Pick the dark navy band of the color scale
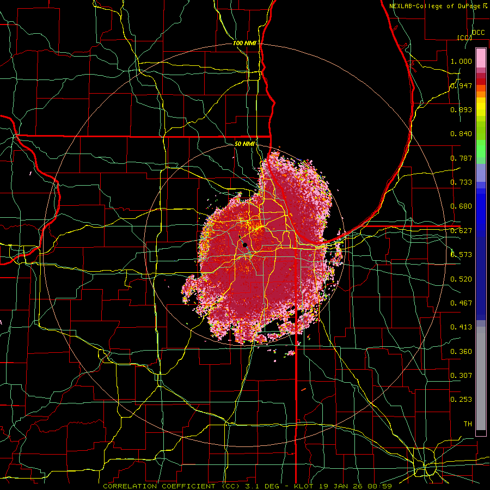The image size is (490, 490). [x=481, y=278]
